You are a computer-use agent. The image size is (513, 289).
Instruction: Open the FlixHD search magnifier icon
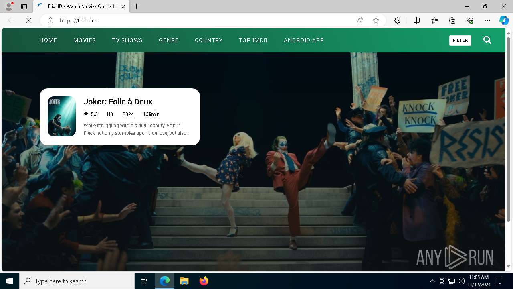coord(487,40)
